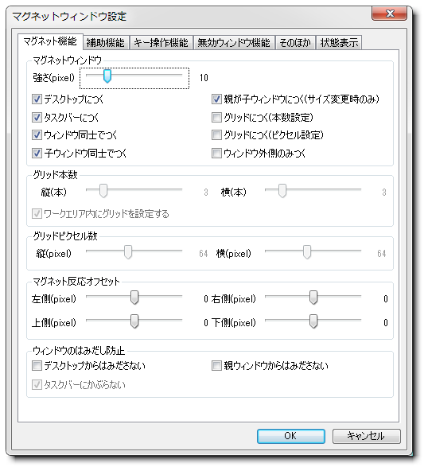Uncheck 子ウィンドウ同士でつく checkbox
Viewport: 428px width, 471px height.
click(x=37, y=154)
